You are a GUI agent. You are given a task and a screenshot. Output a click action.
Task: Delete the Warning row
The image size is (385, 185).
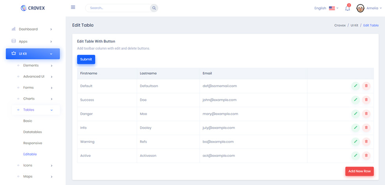click(366, 141)
